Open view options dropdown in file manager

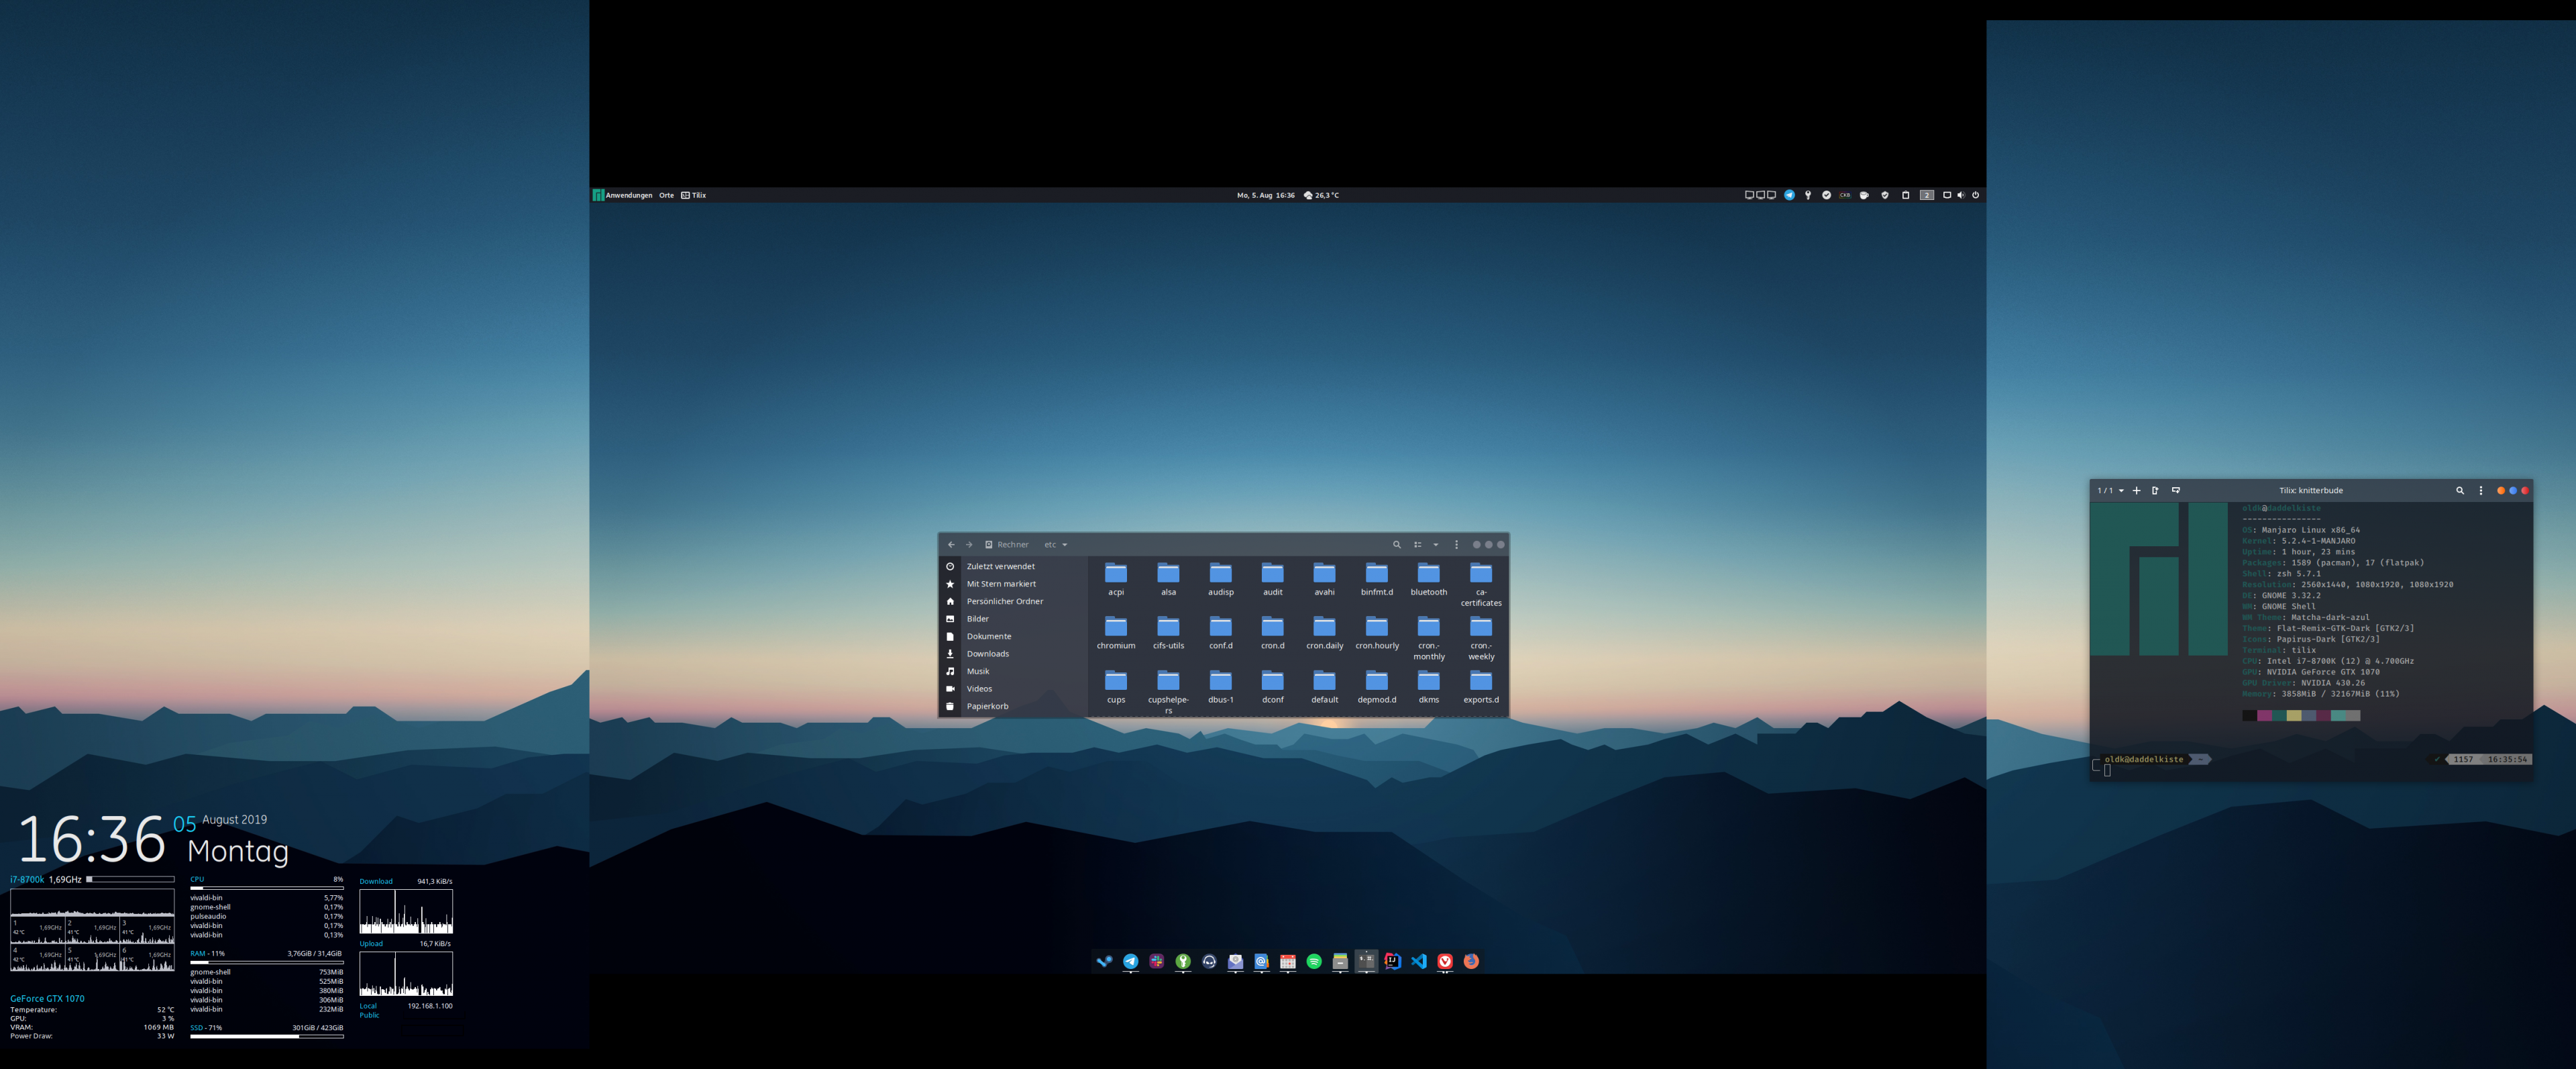point(1436,545)
